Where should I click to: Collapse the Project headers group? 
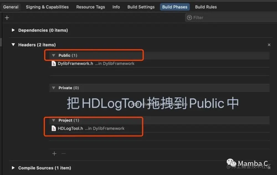pyautogui.click(x=53, y=120)
